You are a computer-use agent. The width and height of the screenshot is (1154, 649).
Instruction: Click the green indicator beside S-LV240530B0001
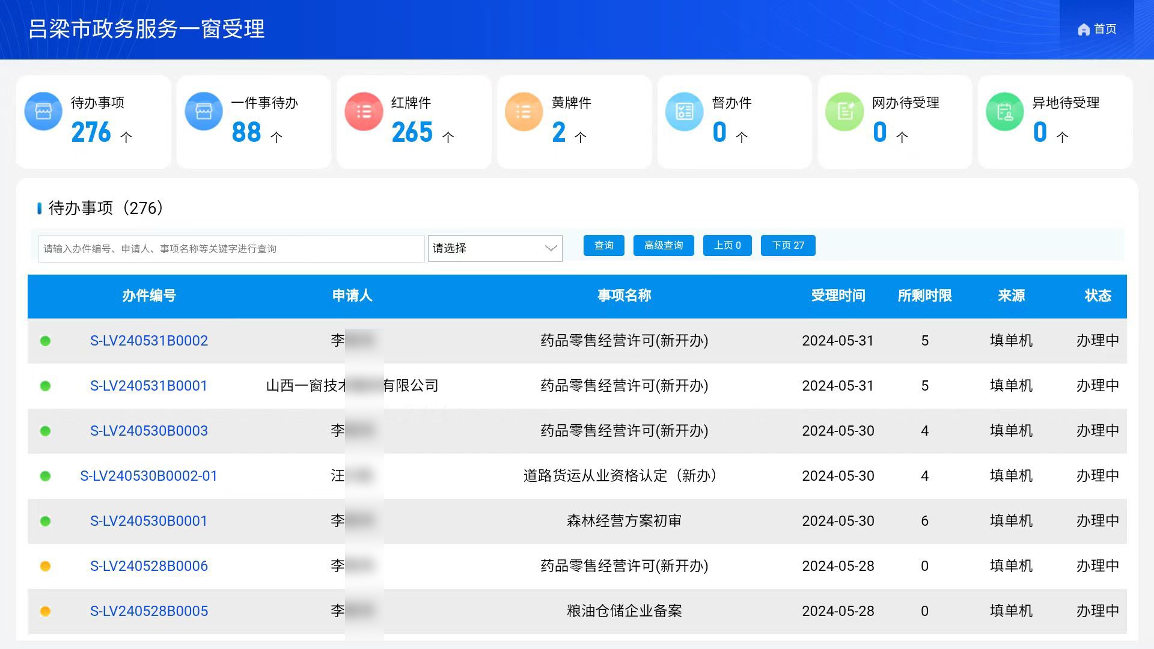[x=46, y=520]
